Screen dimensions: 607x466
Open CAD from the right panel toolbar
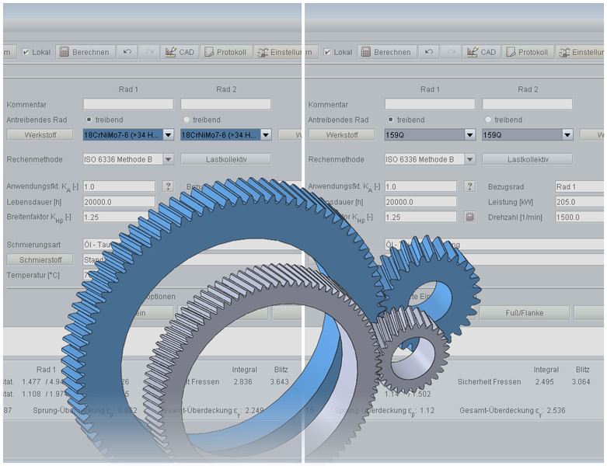click(x=480, y=52)
